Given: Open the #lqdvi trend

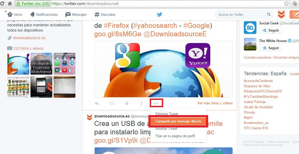Looking at the screenshot, I should click(248, 118).
